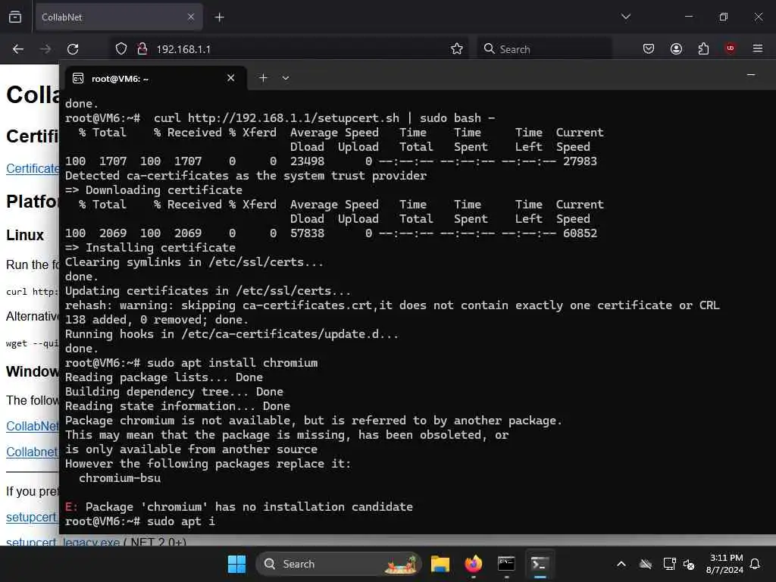This screenshot has height=582, width=776.
Task: Close the root@VM6 terminal tab
Action: pyautogui.click(x=230, y=78)
